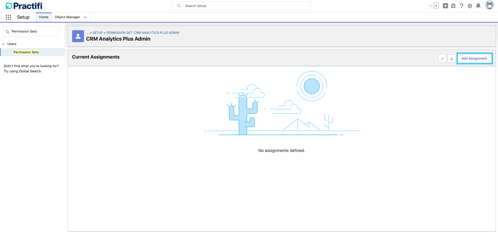Click the Quick Find box containing Permission Sets
Image resolution: width=498 pixels, height=241 pixels.
pos(31,31)
